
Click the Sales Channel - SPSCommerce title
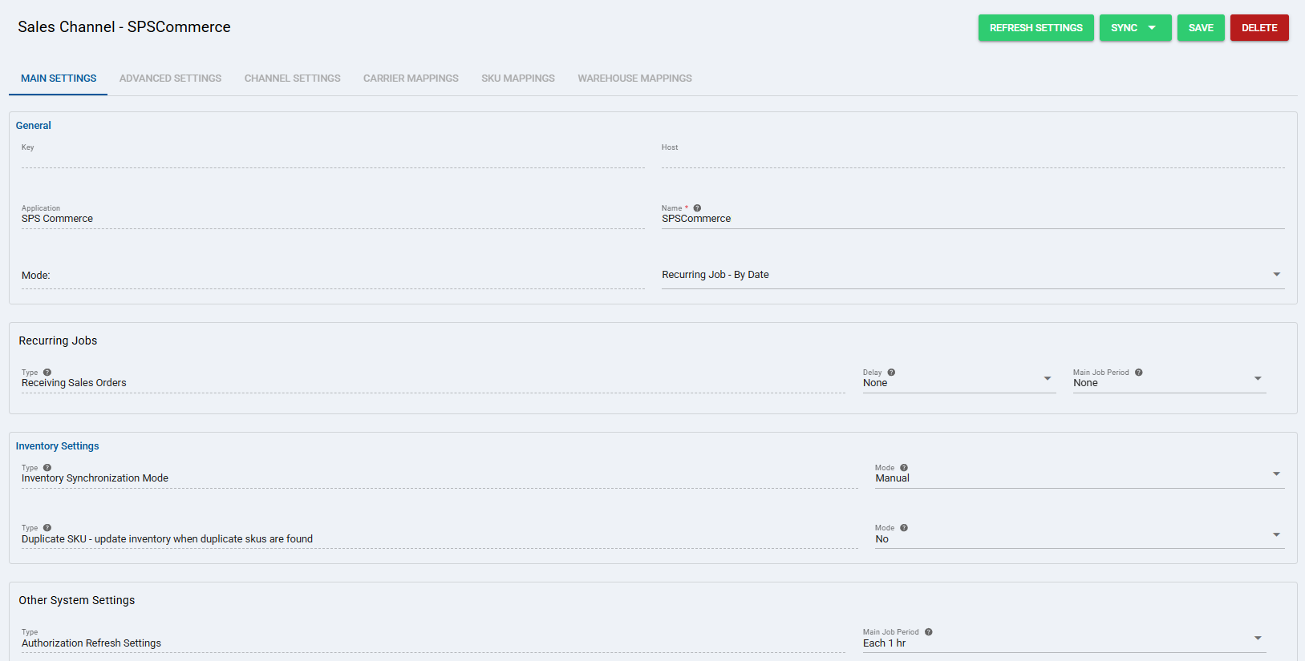point(124,27)
